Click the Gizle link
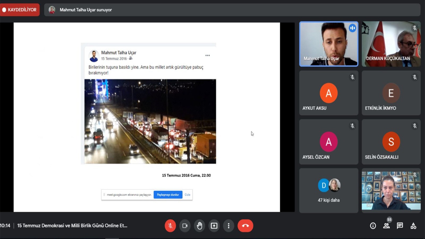Screen dimensions: 425x239 tap(188, 195)
